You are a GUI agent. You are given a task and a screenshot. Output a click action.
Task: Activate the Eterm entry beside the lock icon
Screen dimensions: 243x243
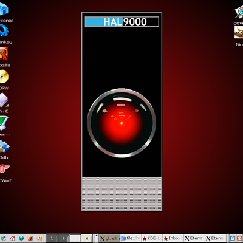(215, 238)
